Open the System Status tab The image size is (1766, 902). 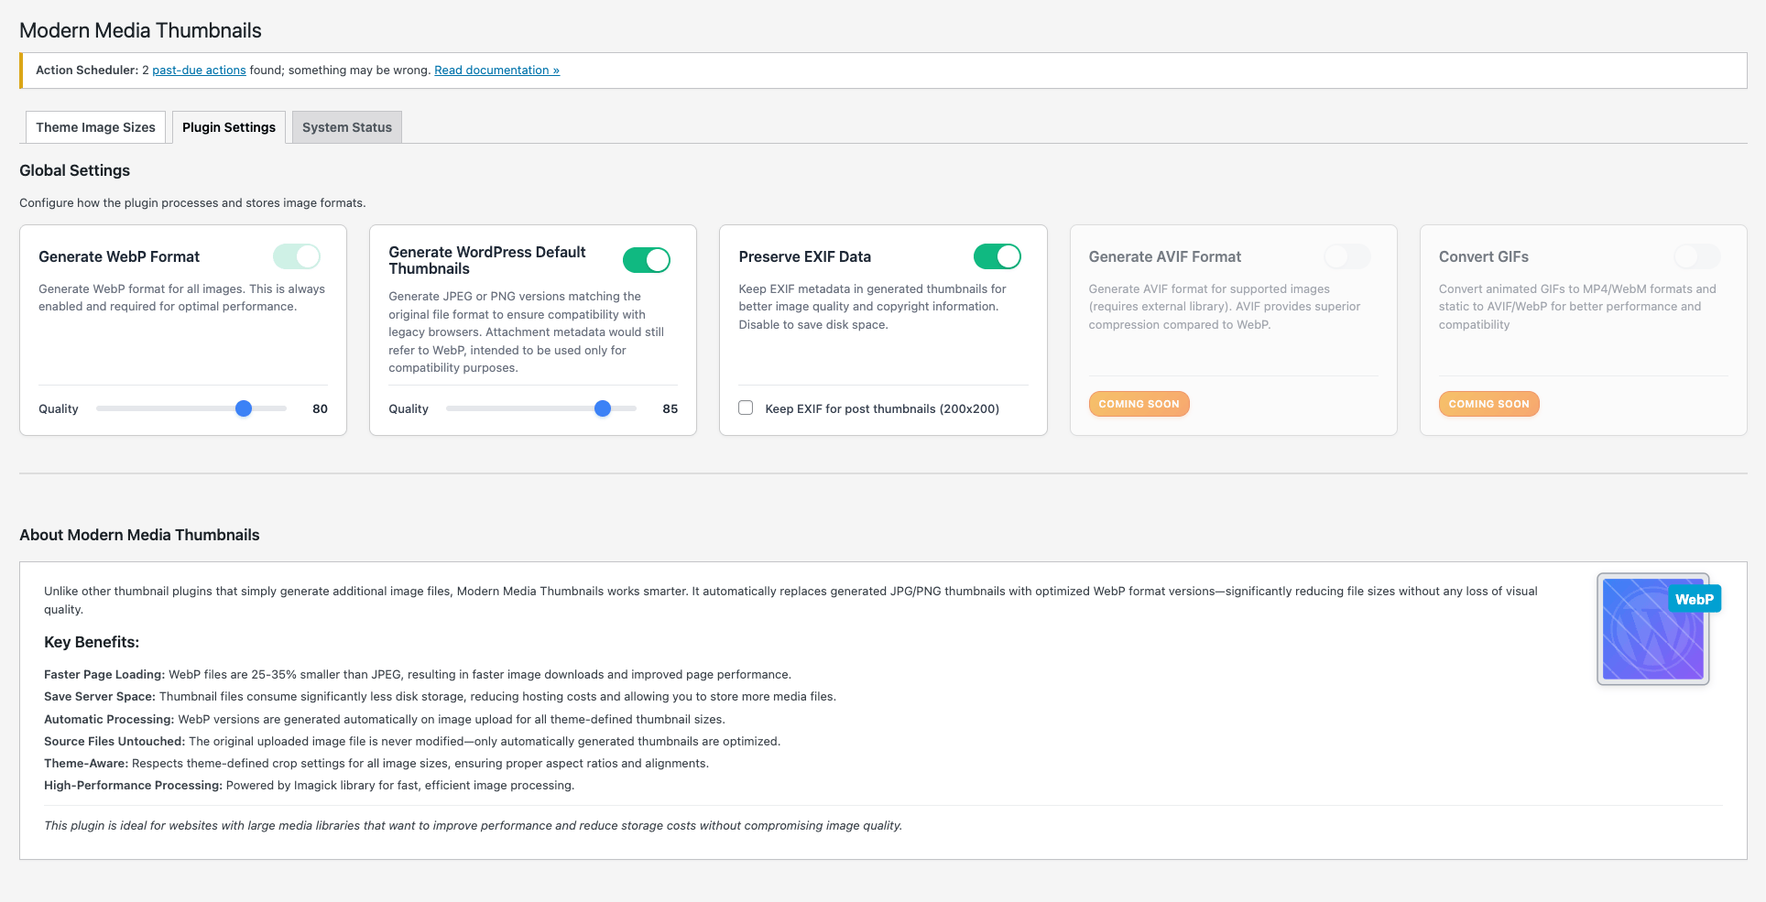346,127
